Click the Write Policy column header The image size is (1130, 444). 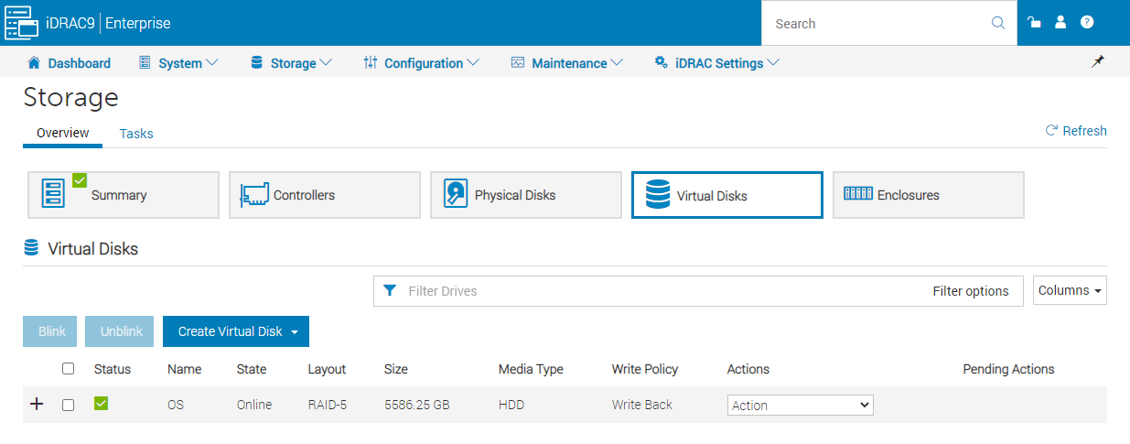point(645,369)
